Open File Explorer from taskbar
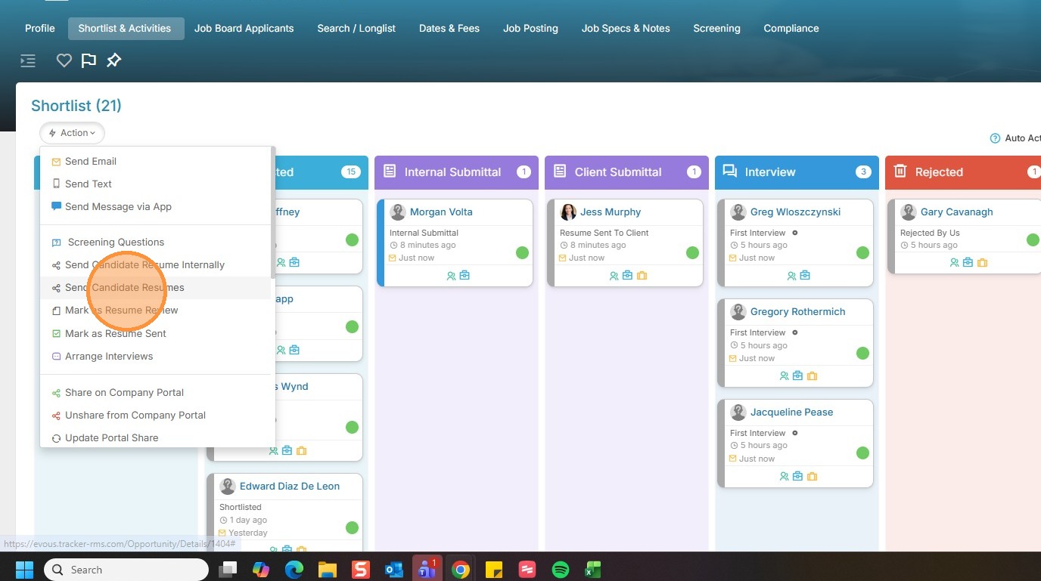1041x581 pixels. [327, 570]
